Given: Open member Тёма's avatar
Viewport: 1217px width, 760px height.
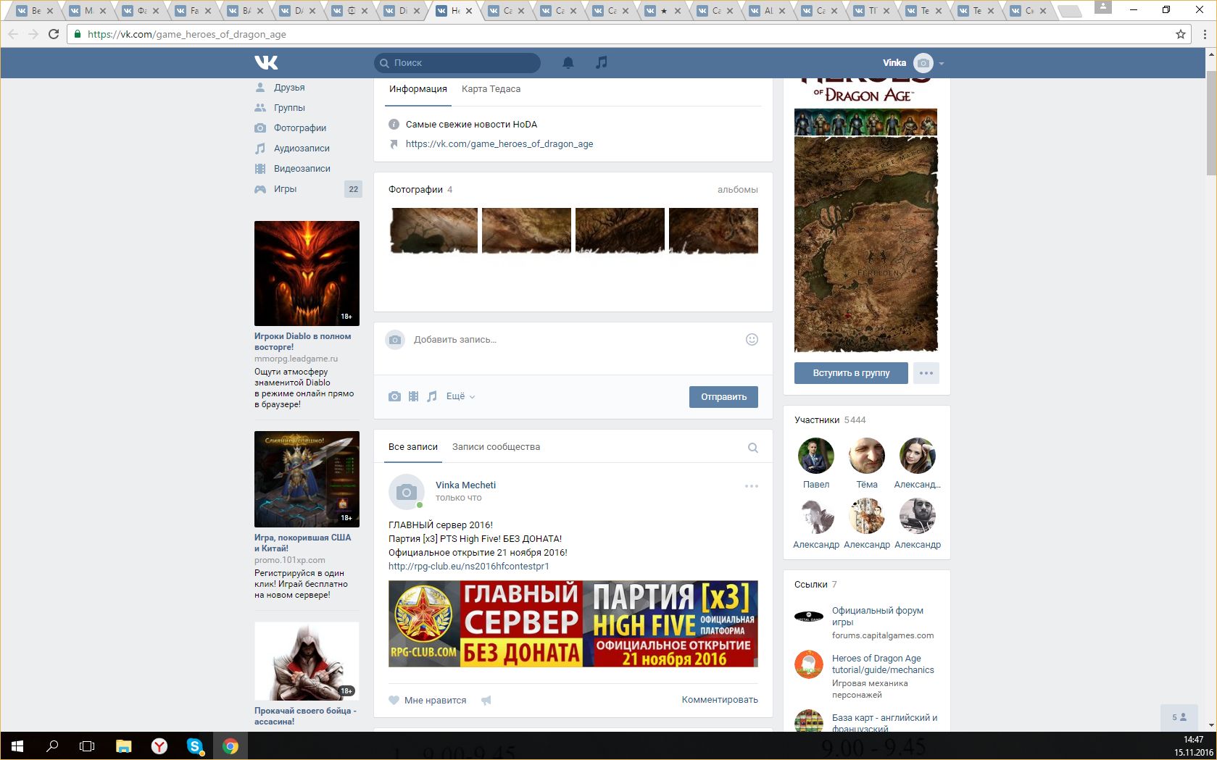Looking at the screenshot, I should [x=867, y=456].
